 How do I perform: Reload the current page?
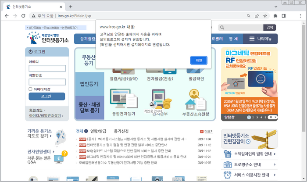[x=23, y=16]
